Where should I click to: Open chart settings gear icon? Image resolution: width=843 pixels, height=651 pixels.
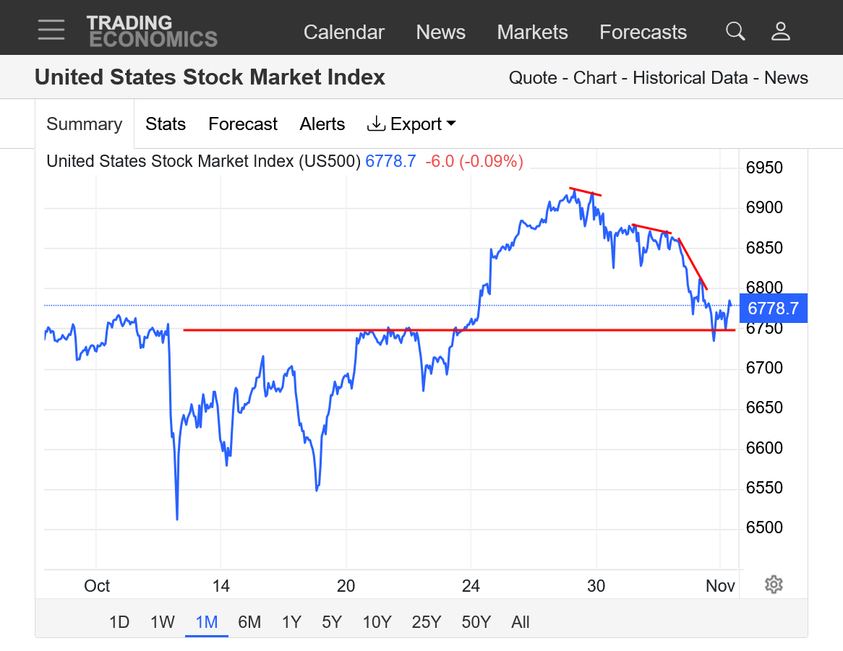pyautogui.click(x=774, y=585)
